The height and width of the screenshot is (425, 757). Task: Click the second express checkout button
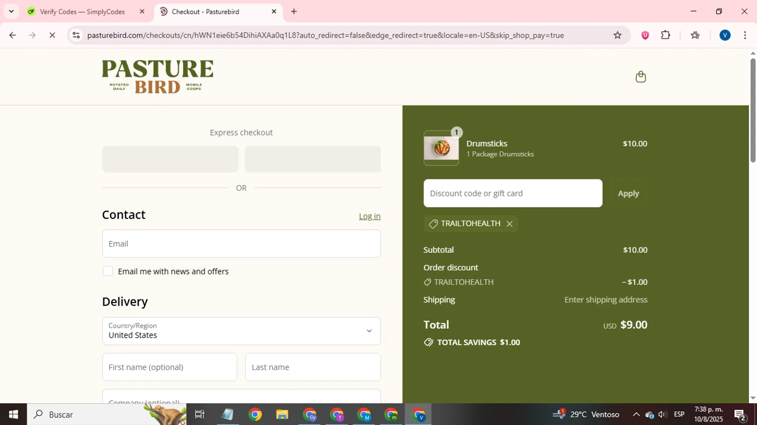[x=312, y=159]
